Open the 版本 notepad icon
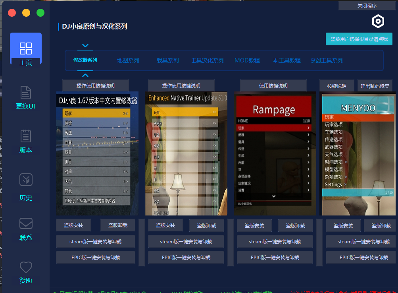Viewport: 398px width, 293px height. coord(26,136)
